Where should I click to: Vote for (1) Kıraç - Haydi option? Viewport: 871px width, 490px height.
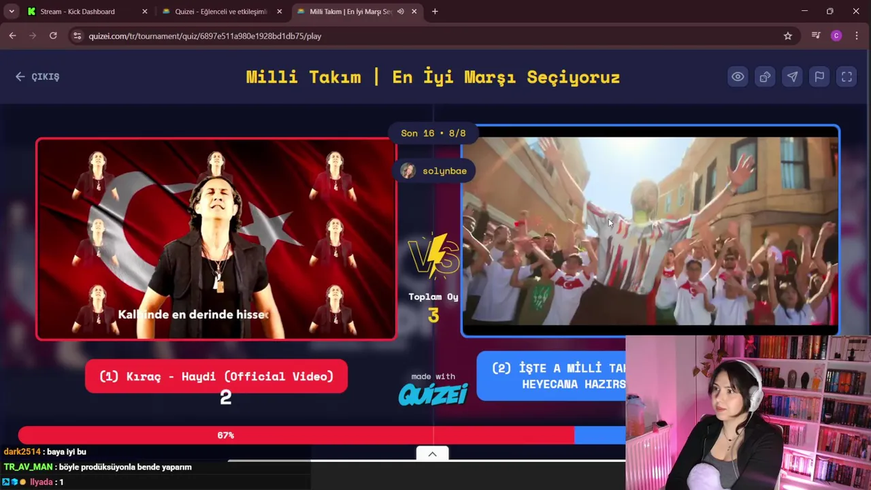click(x=216, y=376)
